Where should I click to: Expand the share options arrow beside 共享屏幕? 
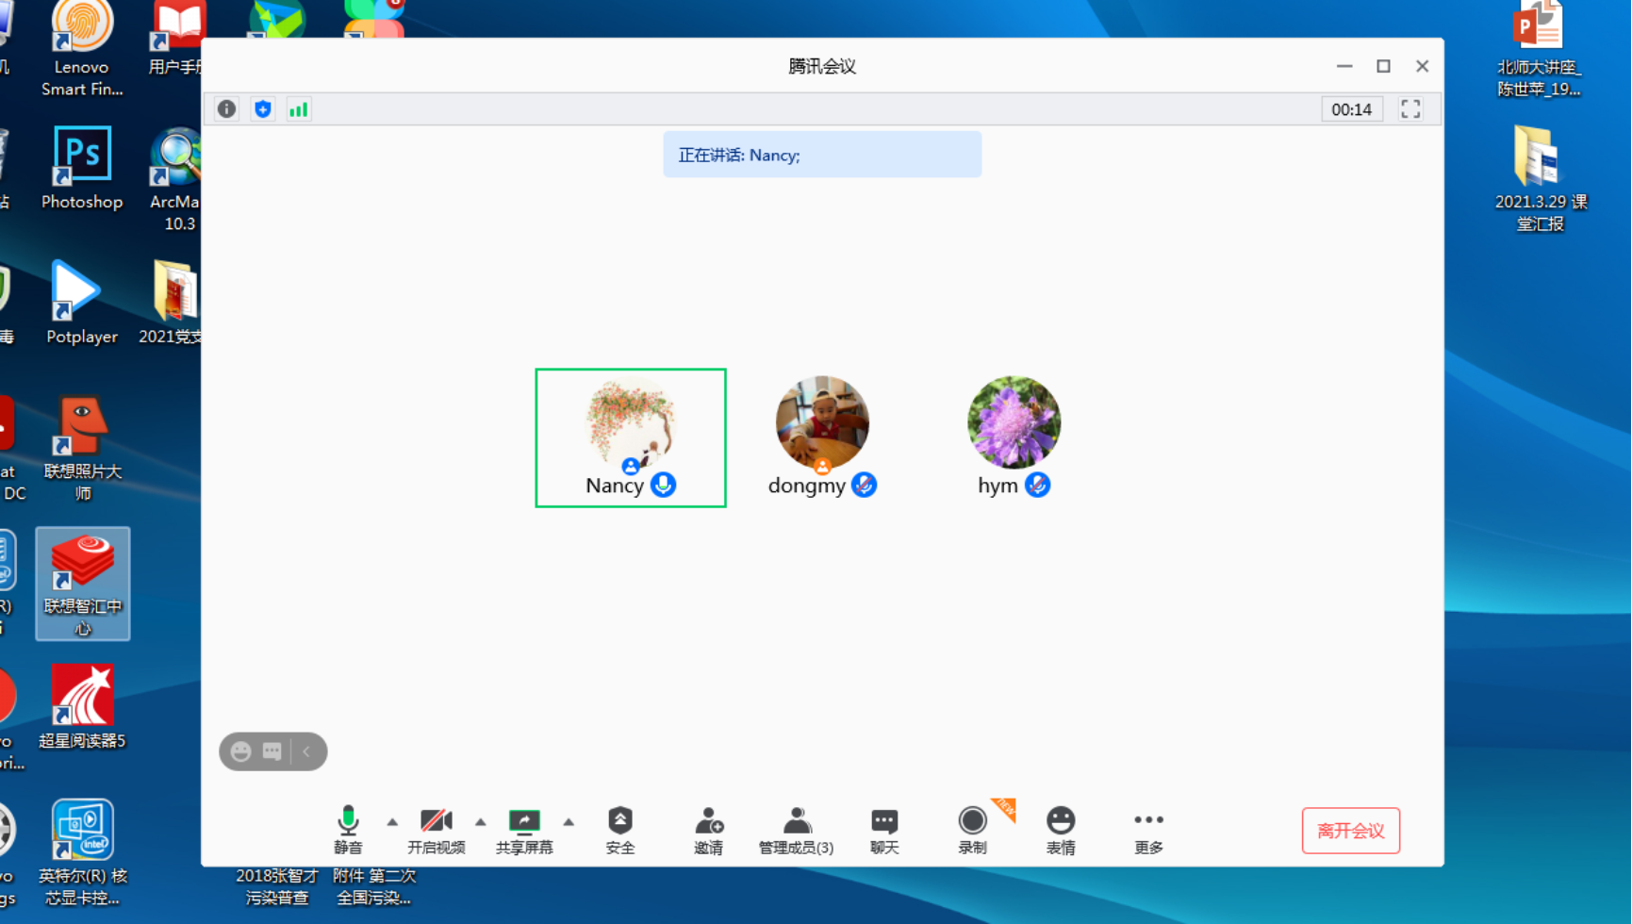point(569,822)
